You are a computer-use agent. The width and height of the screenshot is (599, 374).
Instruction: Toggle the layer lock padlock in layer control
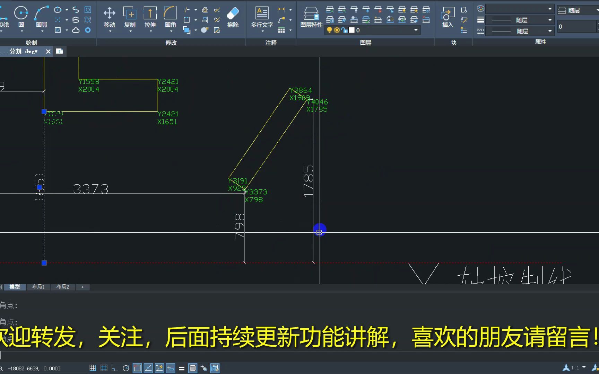[344, 30]
